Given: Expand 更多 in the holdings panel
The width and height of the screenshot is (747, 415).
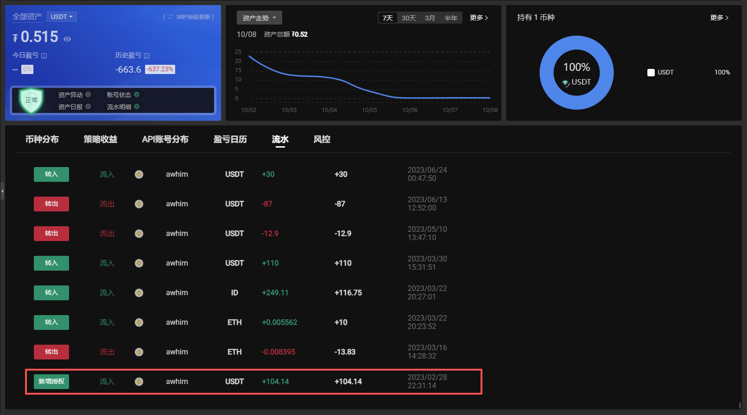Looking at the screenshot, I should point(719,18).
